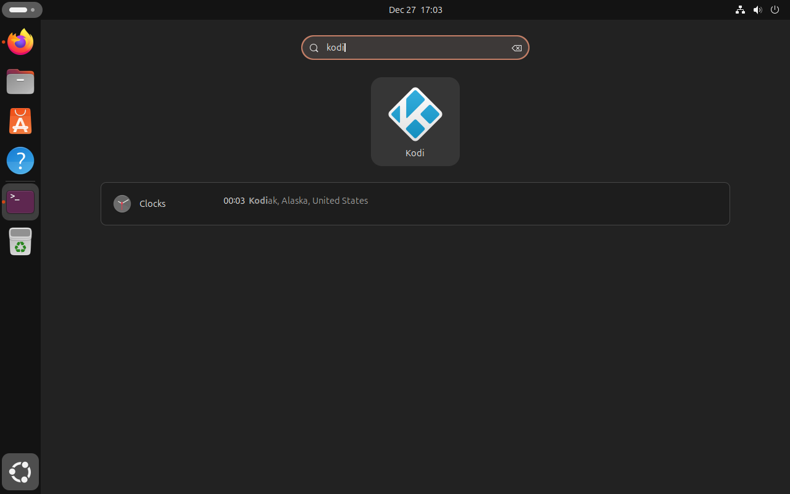Focus the search input field
This screenshot has height=494, width=790.
coord(415,48)
